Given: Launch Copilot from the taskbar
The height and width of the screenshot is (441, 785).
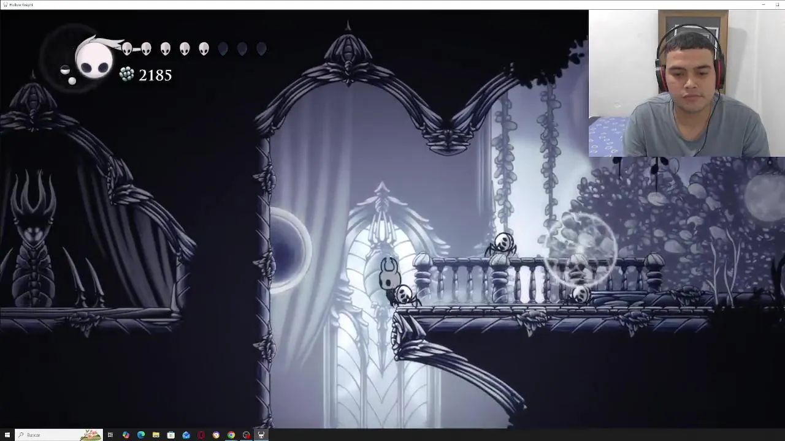Looking at the screenshot, I should click(x=126, y=435).
